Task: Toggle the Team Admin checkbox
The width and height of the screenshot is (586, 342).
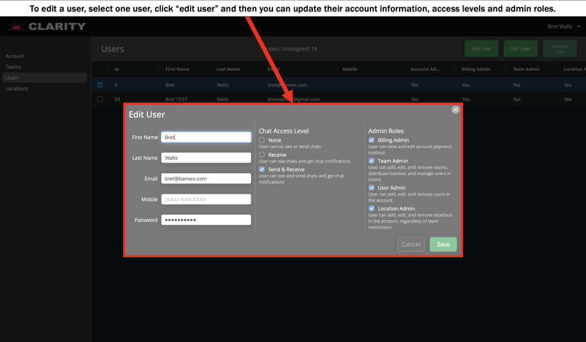Action: pos(371,161)
